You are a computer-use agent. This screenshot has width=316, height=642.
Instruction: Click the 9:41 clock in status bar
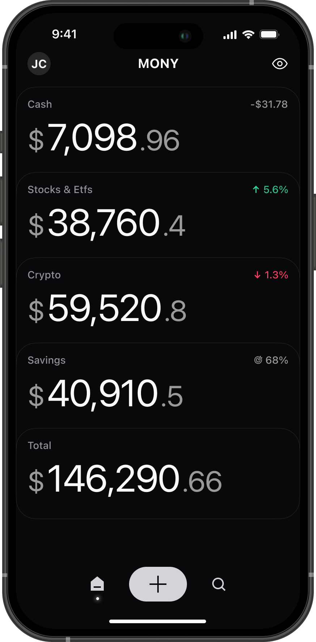pyautogui.click(x=64, y=34)
